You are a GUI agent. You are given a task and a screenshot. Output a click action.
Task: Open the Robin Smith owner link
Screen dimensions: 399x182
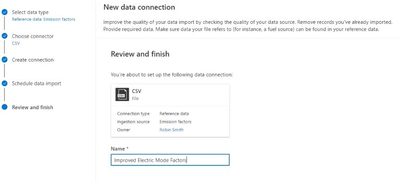[x=171, y=130]
